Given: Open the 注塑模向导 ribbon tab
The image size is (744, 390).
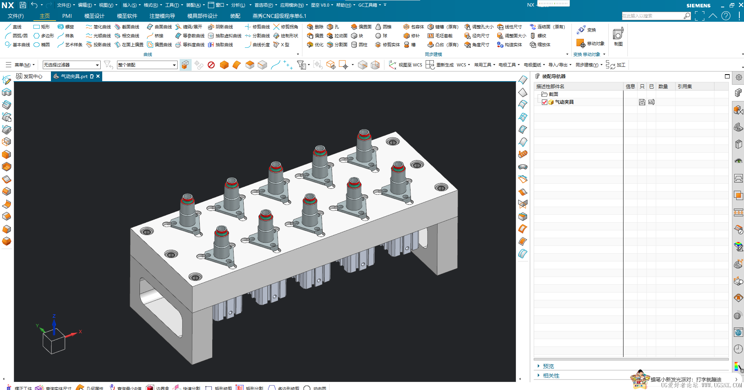Looking at the screenshot, I should [x=162, y=16].
